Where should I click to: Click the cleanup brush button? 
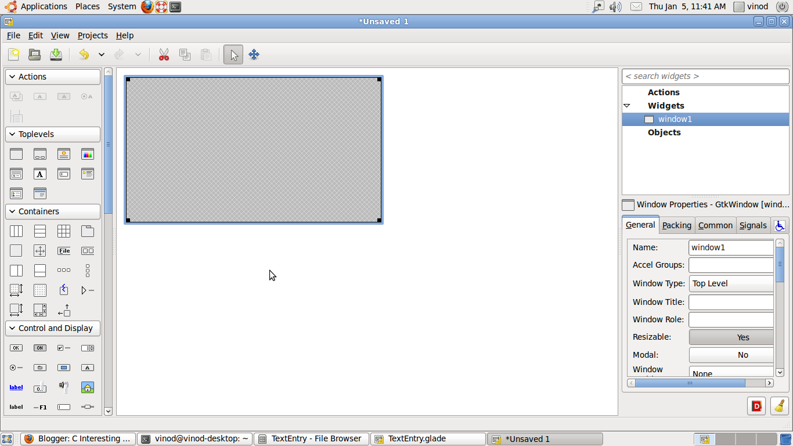pos(780,406)
